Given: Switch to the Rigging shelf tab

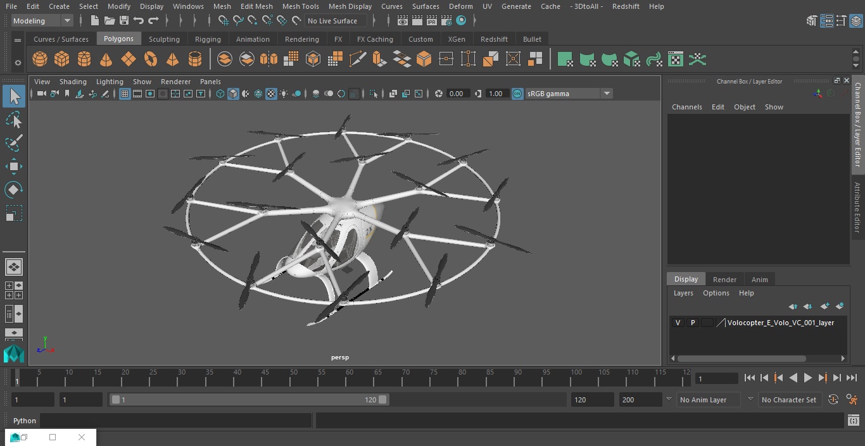Looking at the screenshot, I should coord(208,39).
